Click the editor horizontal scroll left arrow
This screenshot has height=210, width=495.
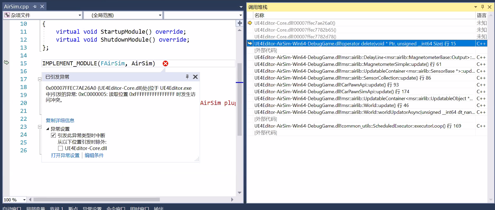[30, 200]
